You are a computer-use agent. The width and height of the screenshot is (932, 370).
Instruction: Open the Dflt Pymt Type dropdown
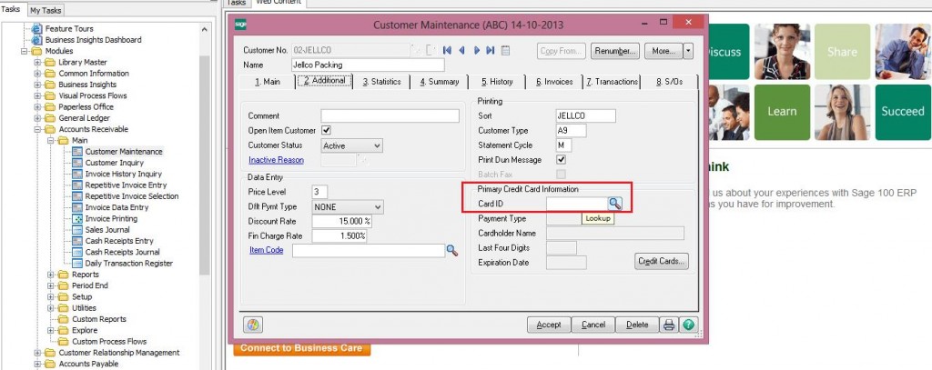tap(378, 206)
